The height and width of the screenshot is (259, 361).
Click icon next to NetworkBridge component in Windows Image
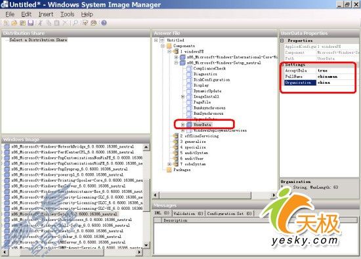[7, 146]
